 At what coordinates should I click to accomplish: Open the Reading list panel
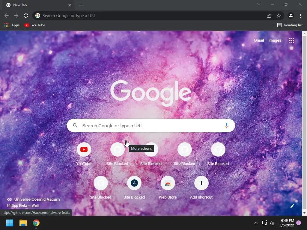pos(290,25)
